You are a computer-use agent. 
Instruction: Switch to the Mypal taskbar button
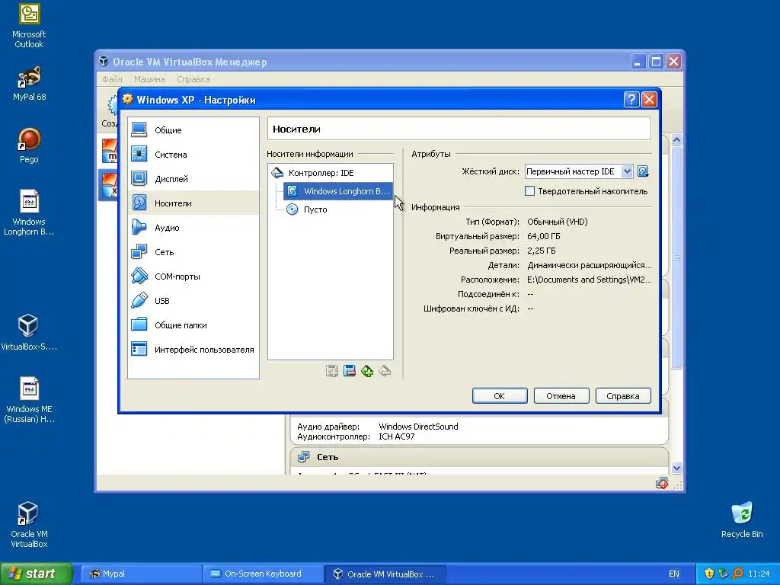[x=141, y=574]
